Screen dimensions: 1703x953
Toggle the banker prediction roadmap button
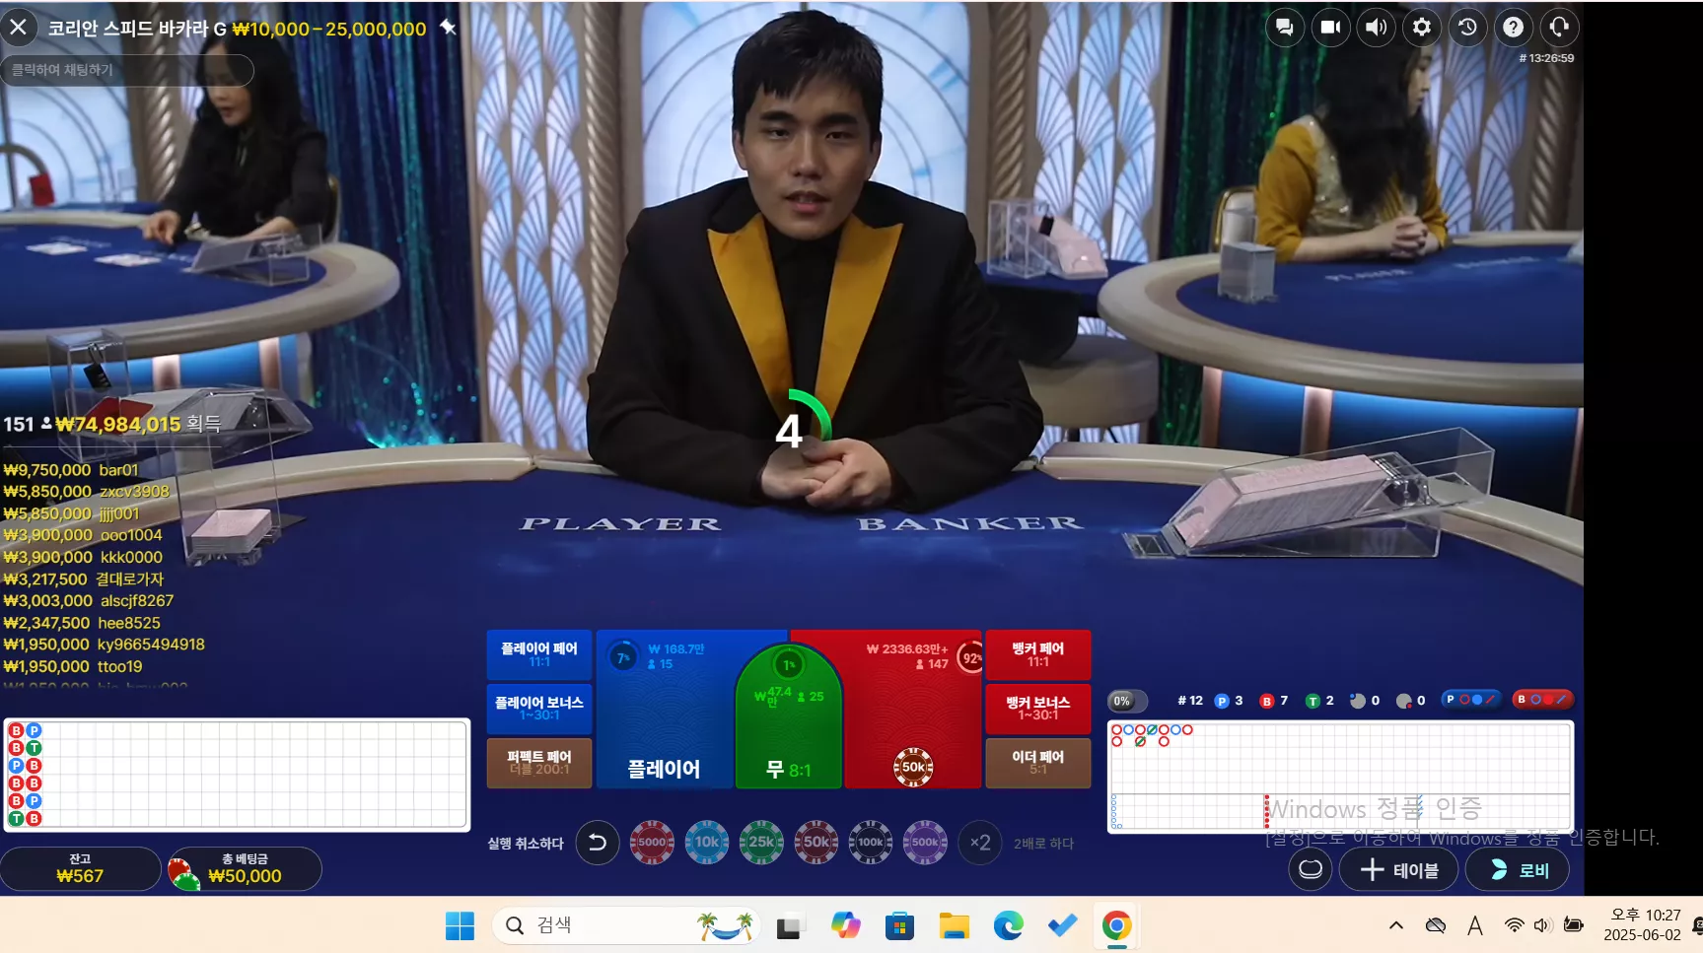click(1542, 700)
